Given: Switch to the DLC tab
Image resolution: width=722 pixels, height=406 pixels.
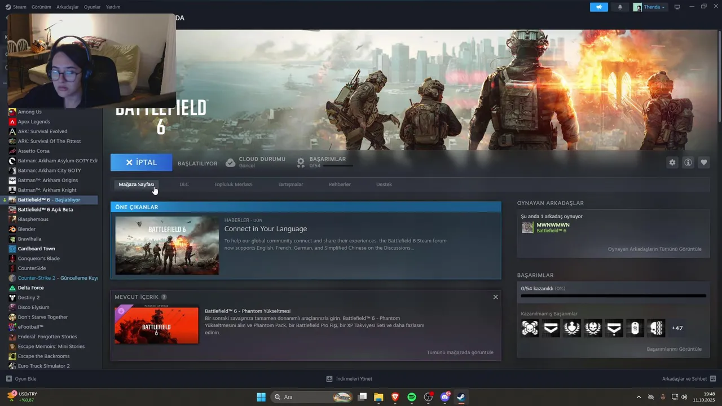Looking at the screenshot, I should click(184, 184).
